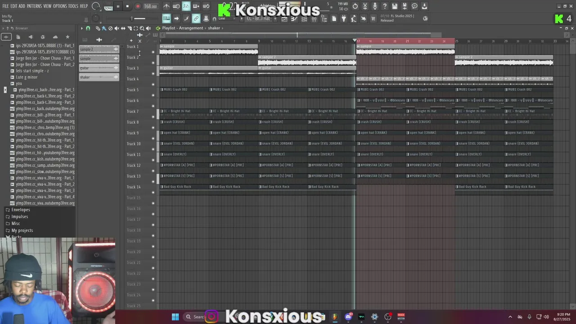
Task: Expand the Envelopes folder in the browser
Action: pos(21,210)
